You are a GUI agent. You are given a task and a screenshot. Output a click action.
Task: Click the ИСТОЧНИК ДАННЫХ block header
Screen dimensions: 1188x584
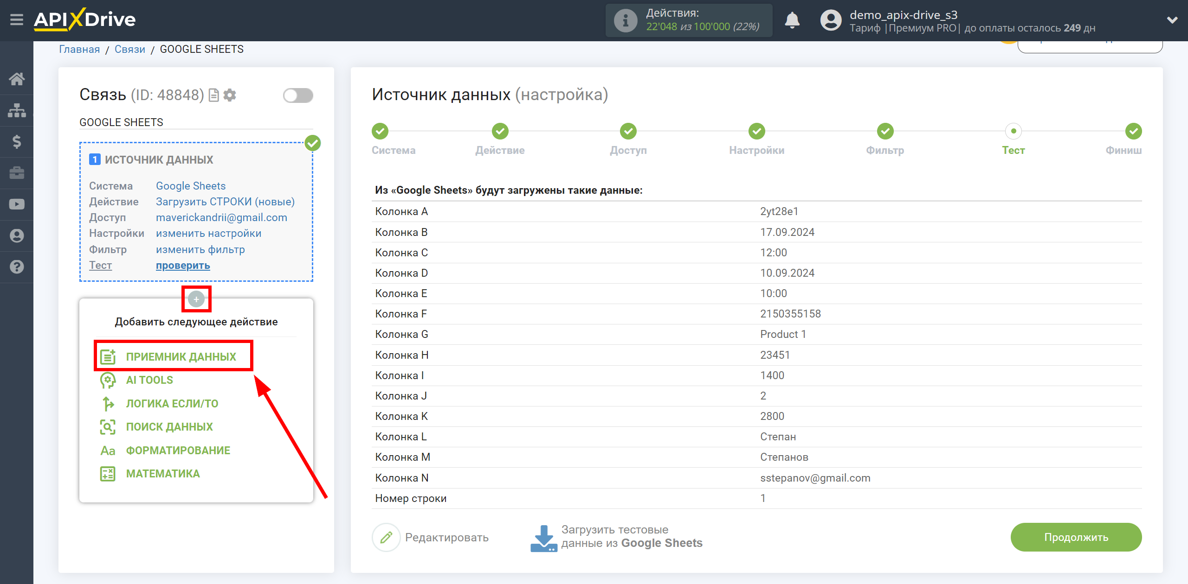click(x=159, y=159)
